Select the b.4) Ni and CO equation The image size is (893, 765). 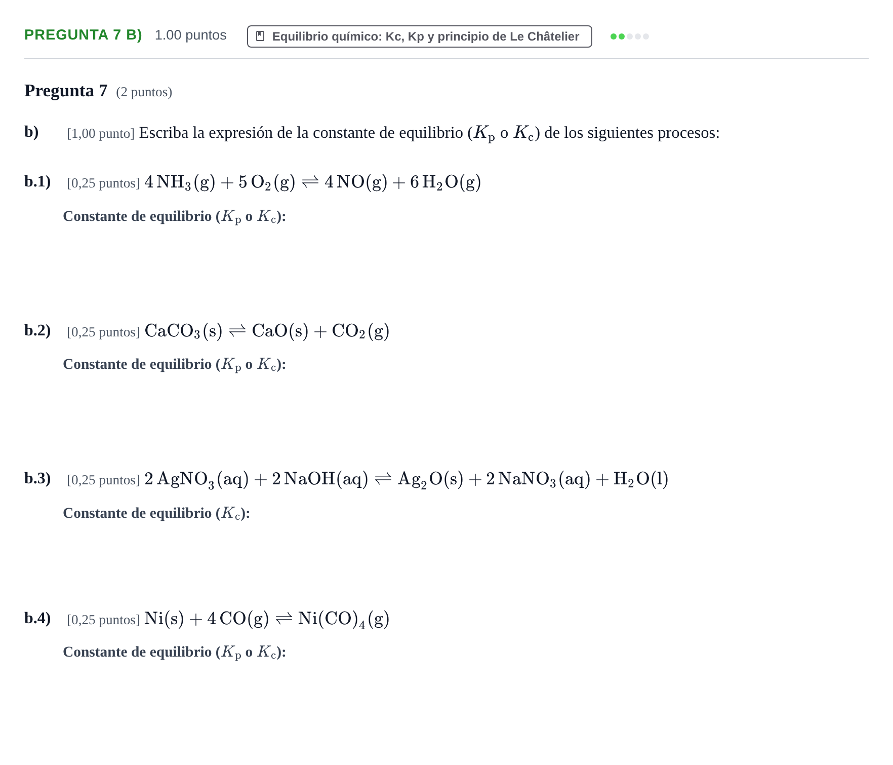267,619
